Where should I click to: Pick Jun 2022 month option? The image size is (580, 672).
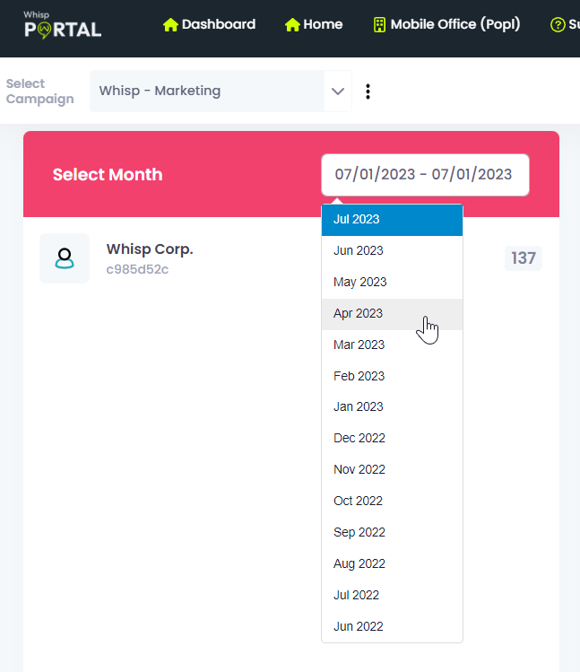click(392, 627)
